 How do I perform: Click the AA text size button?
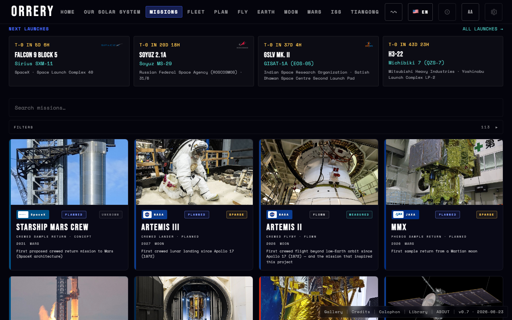470,12
